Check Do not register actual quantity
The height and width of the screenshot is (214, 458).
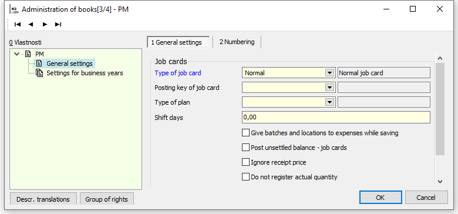click(245, 177)
